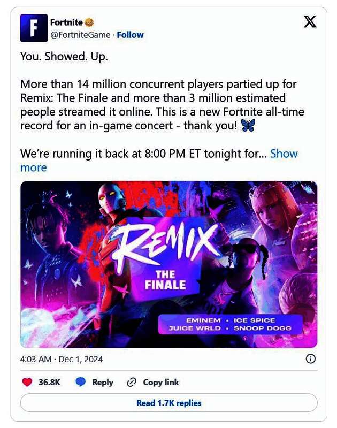Open the Fortnite display name
The height and width of the screenshot is (428, 337).
[x=66, y=22]
